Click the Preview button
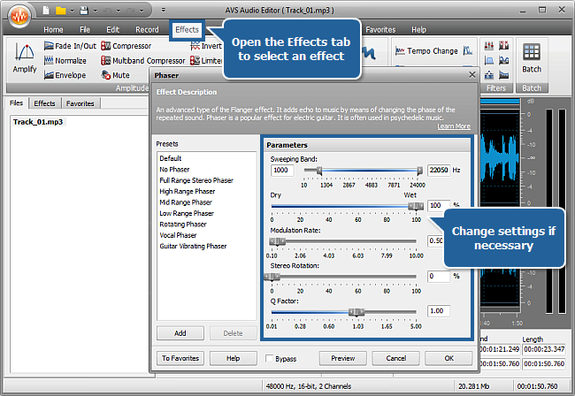Screen dimensions: 575x396 click(x=343, y=358)
